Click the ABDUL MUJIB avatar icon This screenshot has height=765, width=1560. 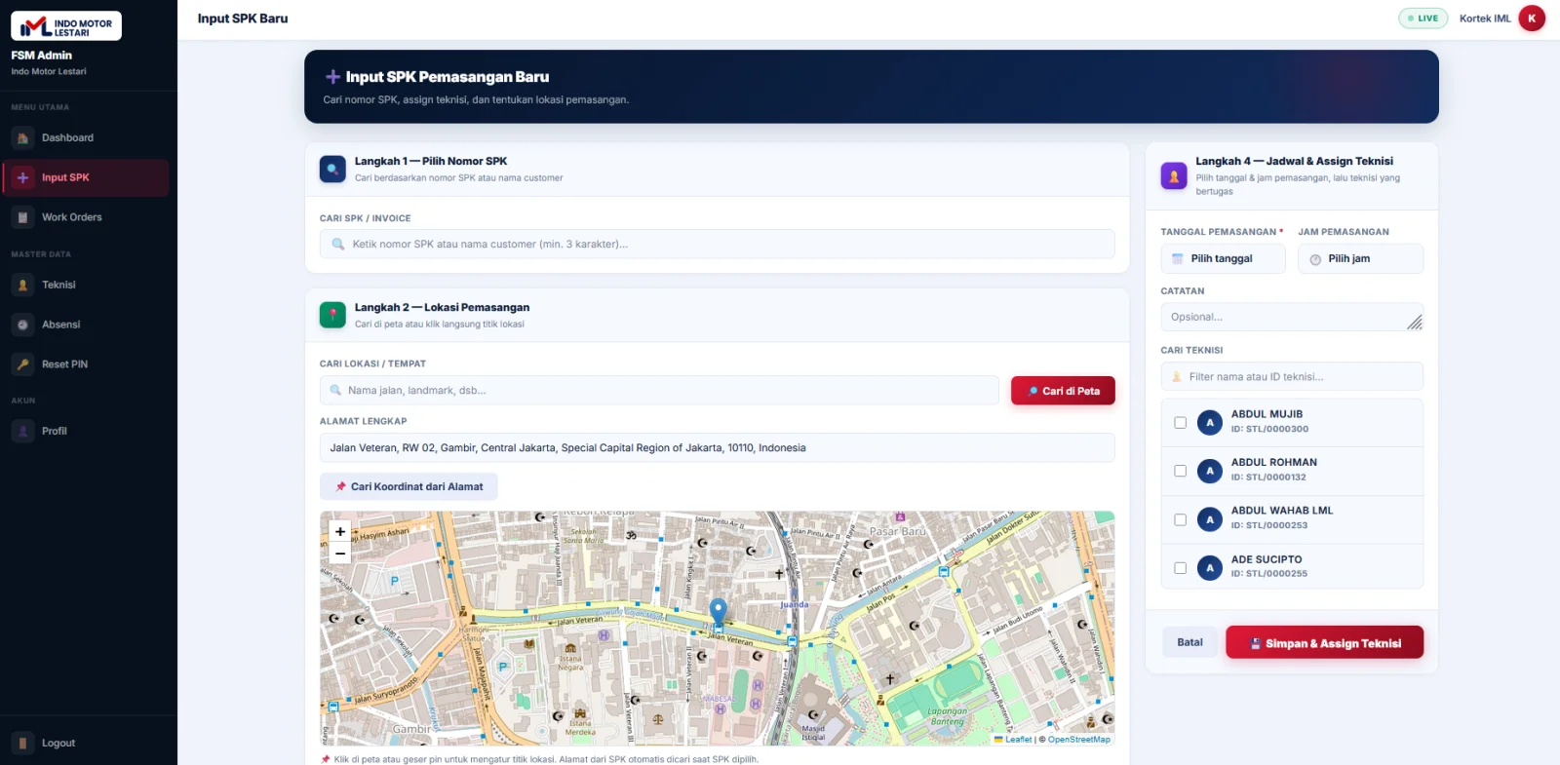point(1210,423)
